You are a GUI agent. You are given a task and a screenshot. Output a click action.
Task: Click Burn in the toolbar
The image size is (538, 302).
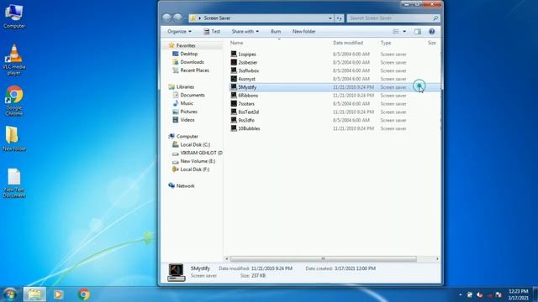tap(276, 32)
